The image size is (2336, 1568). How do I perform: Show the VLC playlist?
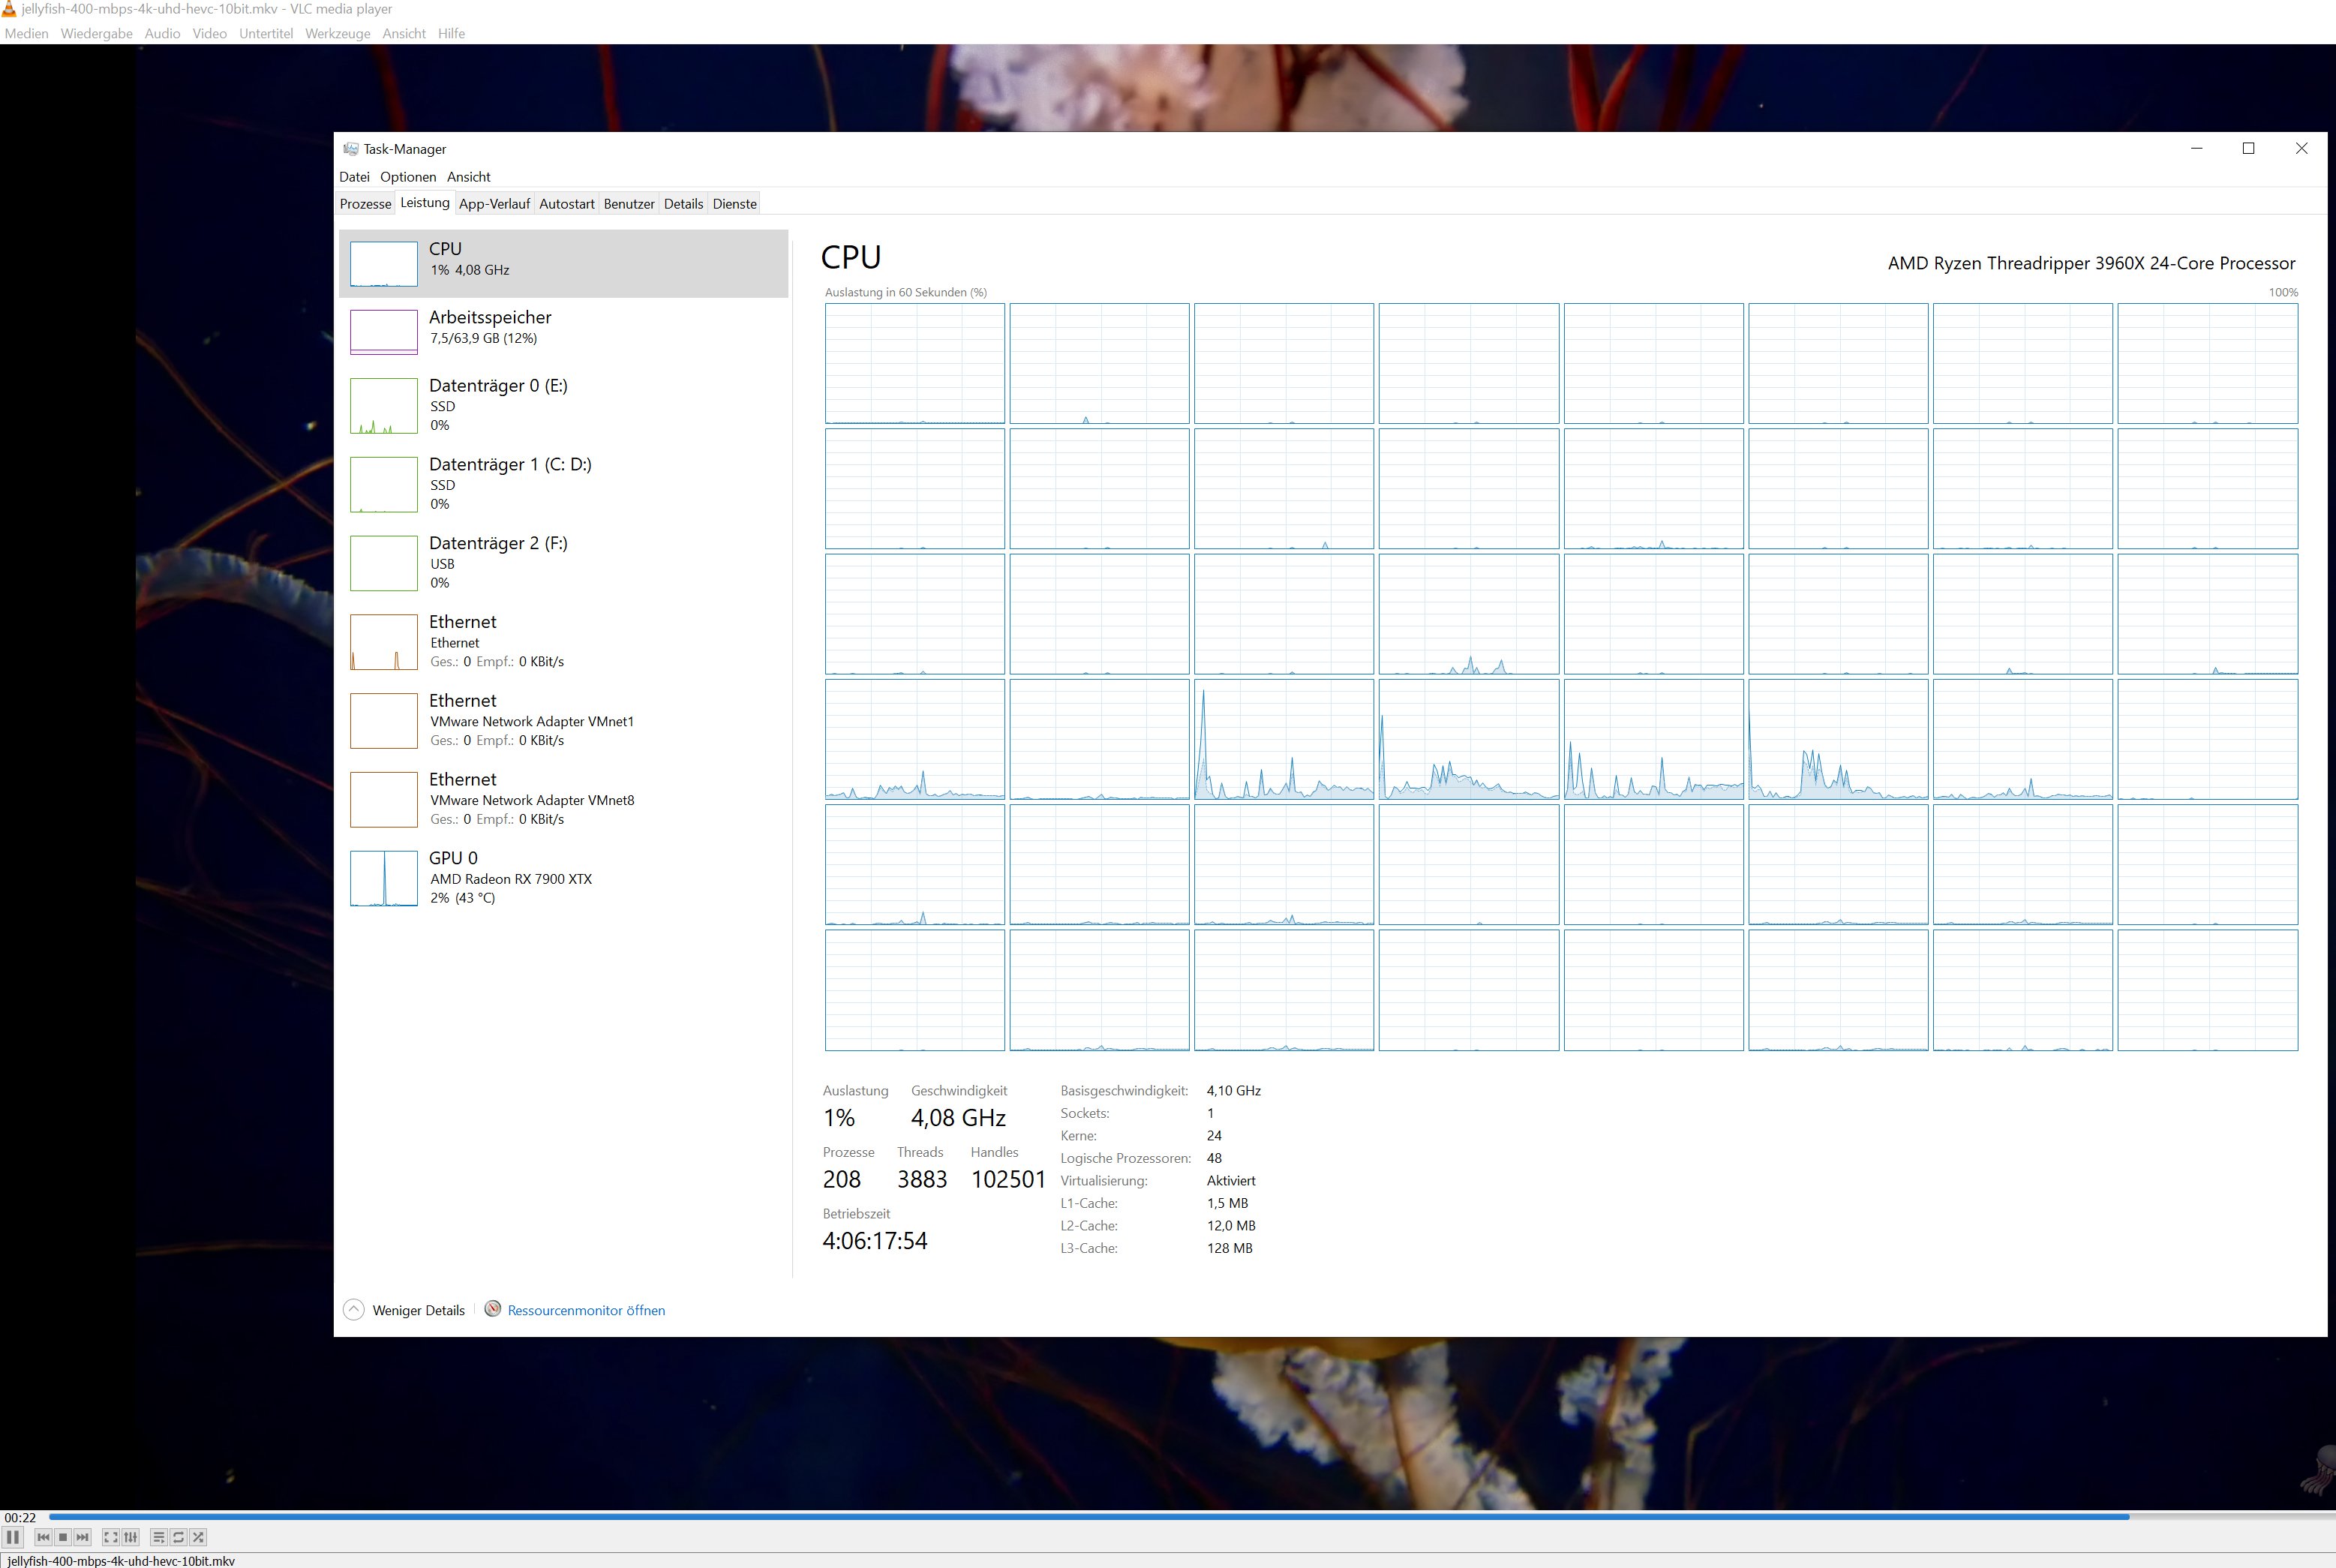[159, 1537]
